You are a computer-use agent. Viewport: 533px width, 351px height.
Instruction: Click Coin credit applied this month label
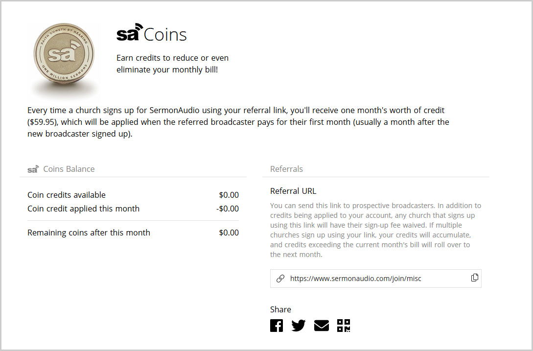83,209
